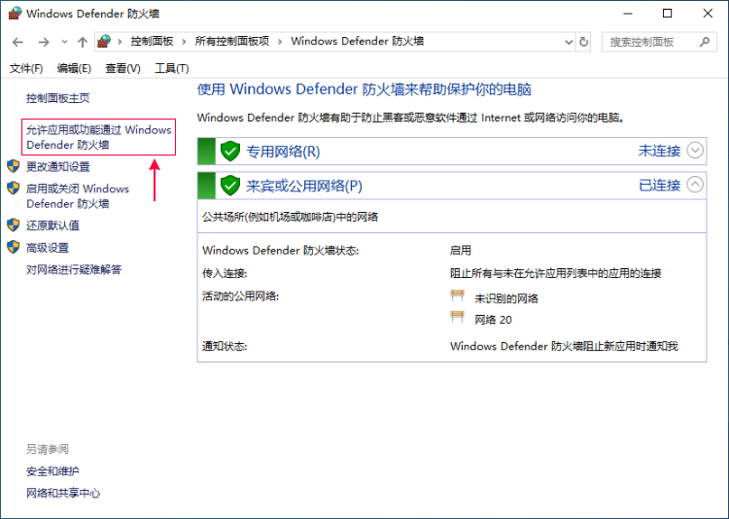Viewport: 729px width, 519px height.
Task: Click 专用网络(R) section title
Action: tap(283, 152)
